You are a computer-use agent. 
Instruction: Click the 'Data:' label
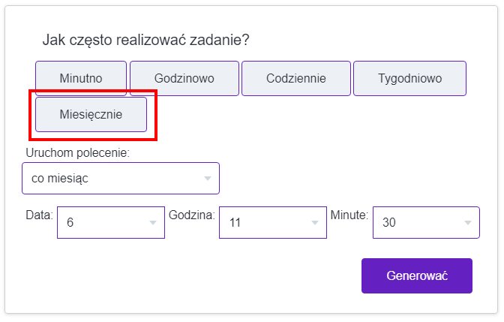(39, 215)
